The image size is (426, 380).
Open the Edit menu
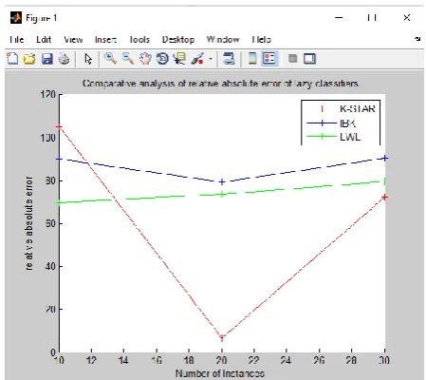coord(44,40)
